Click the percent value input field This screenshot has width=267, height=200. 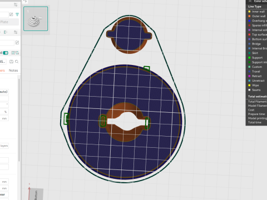click(4, 112)
